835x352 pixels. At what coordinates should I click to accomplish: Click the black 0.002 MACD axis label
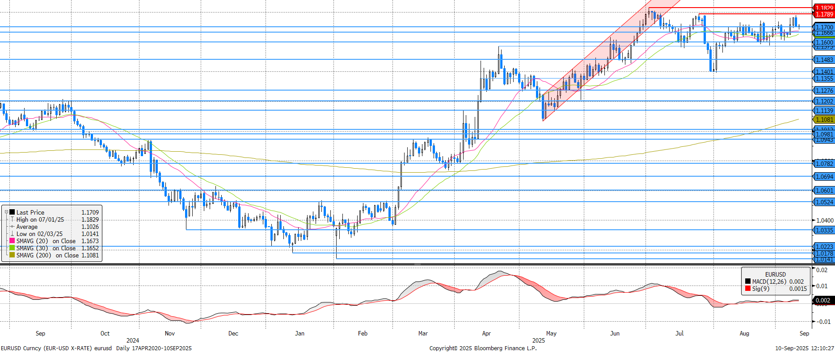click(823, 300)
